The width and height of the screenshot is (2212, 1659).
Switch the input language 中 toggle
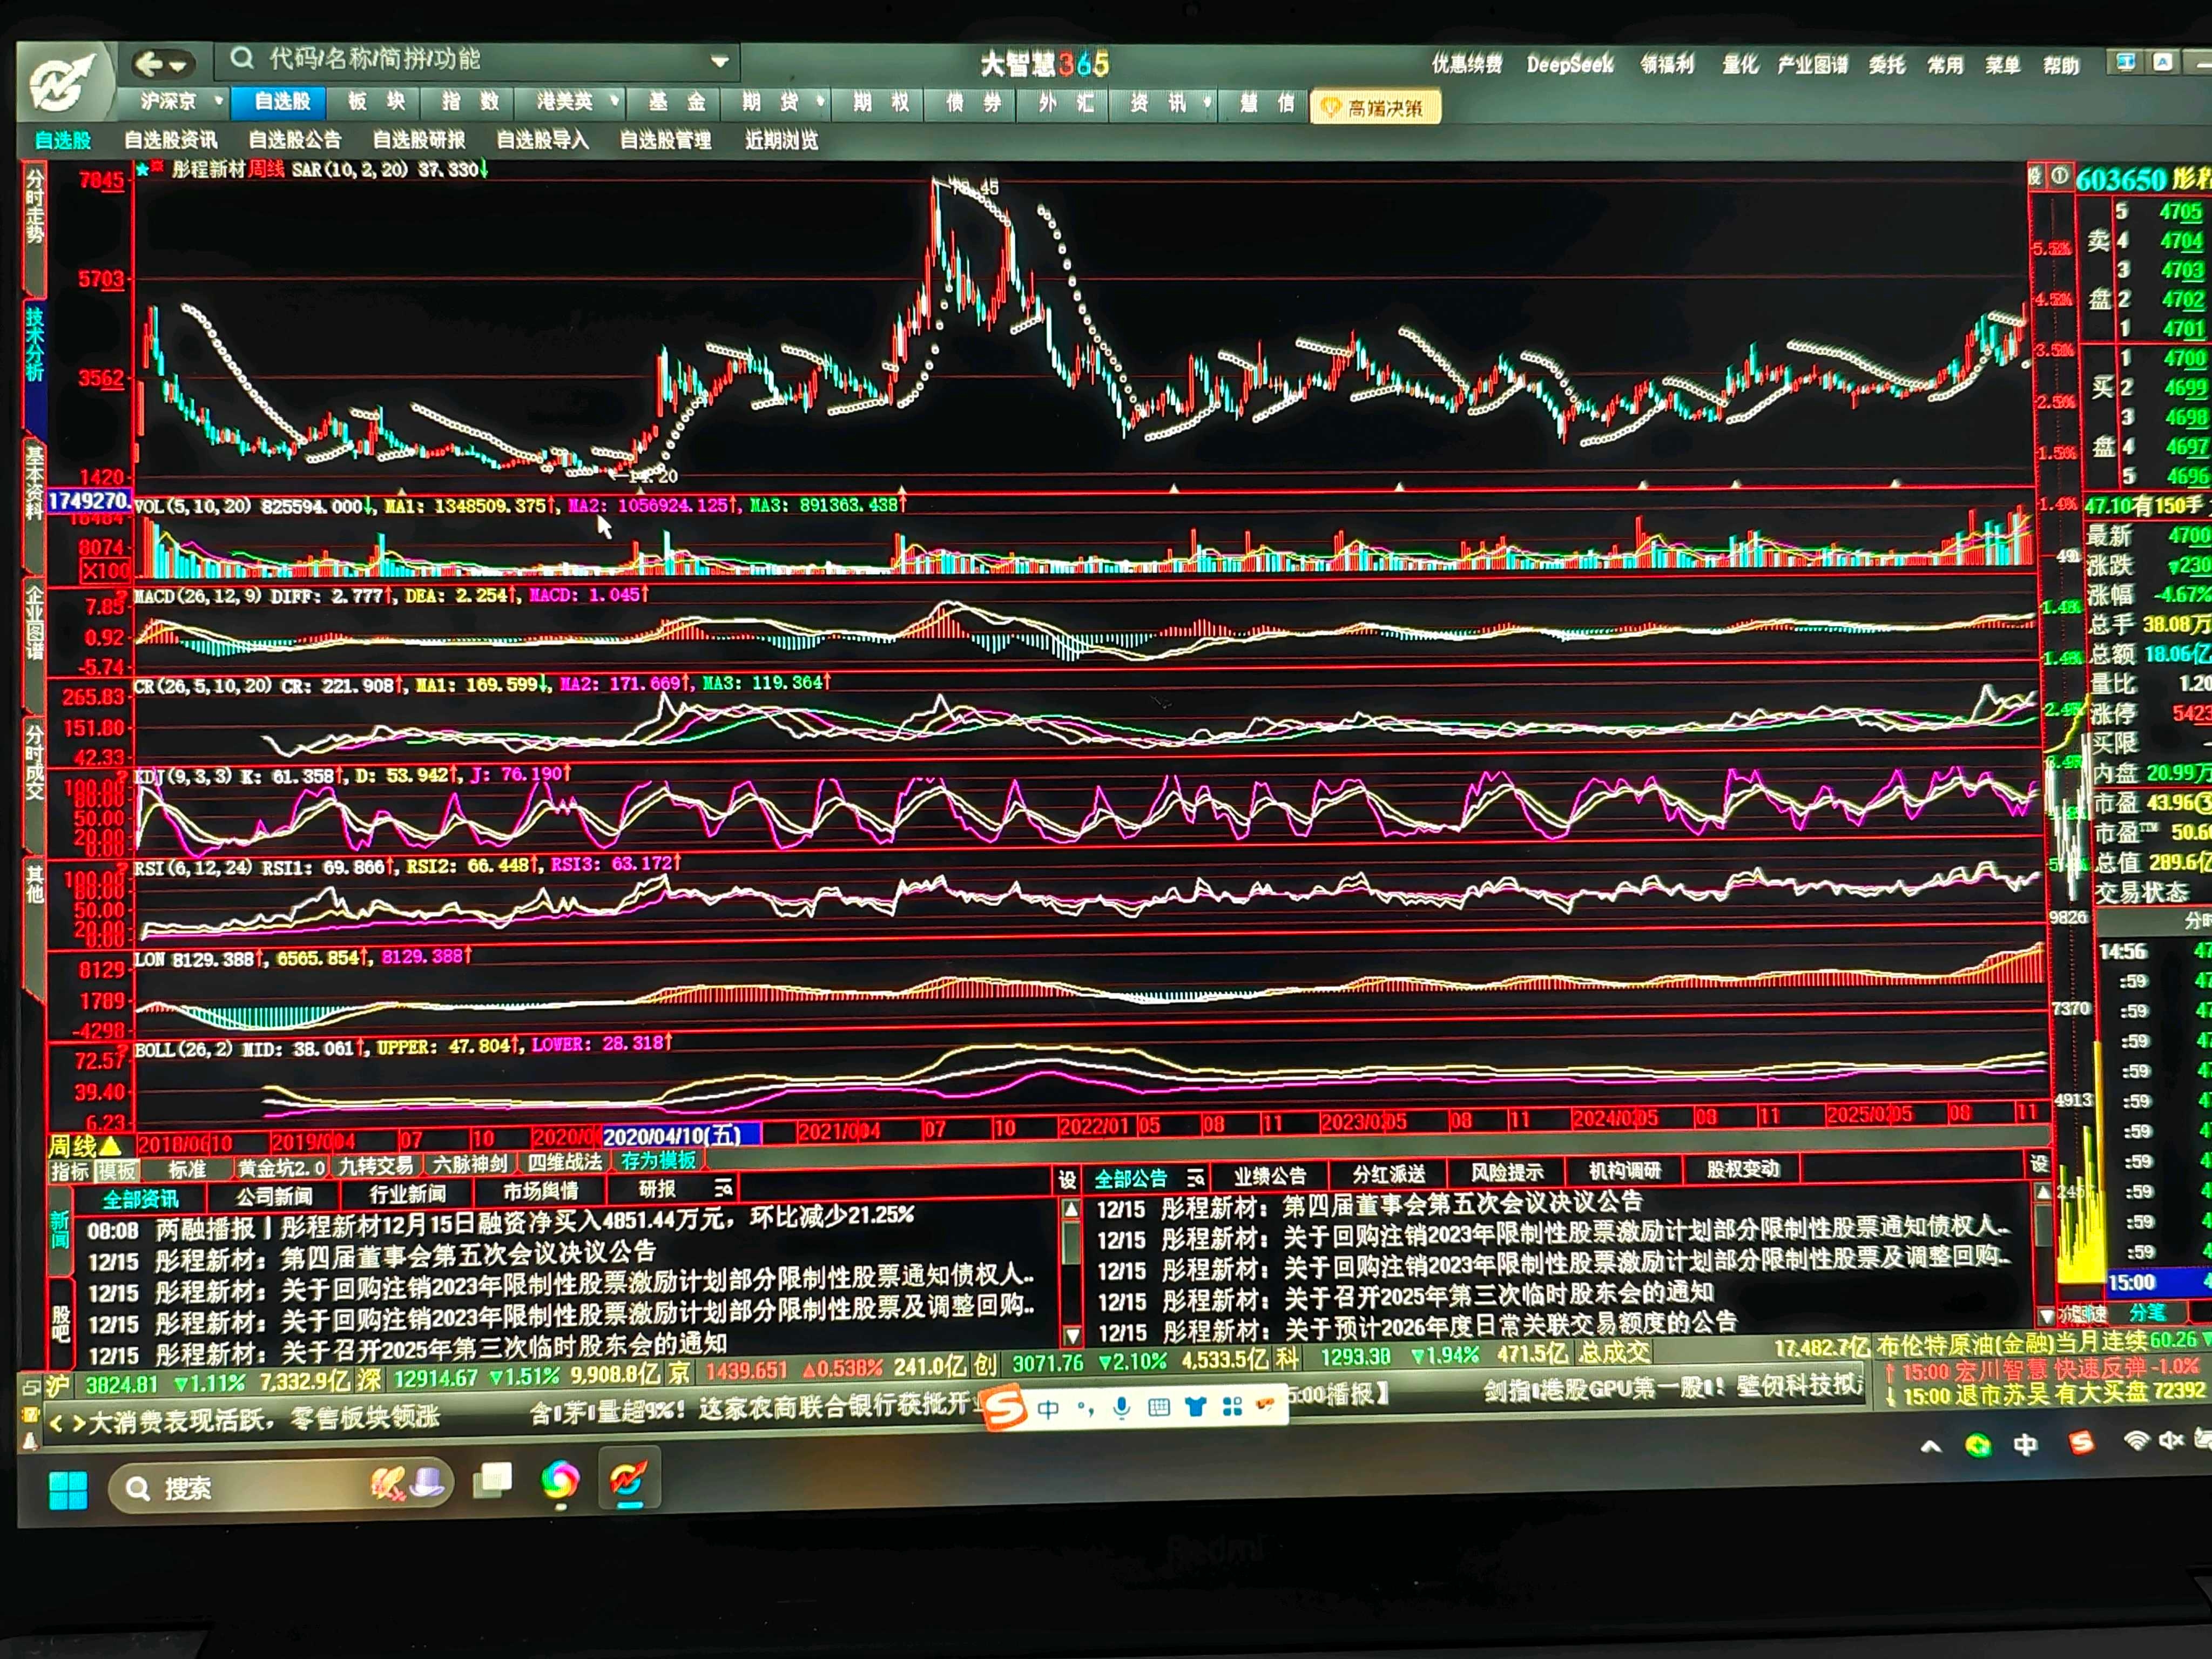[x=1048, y=1408]
